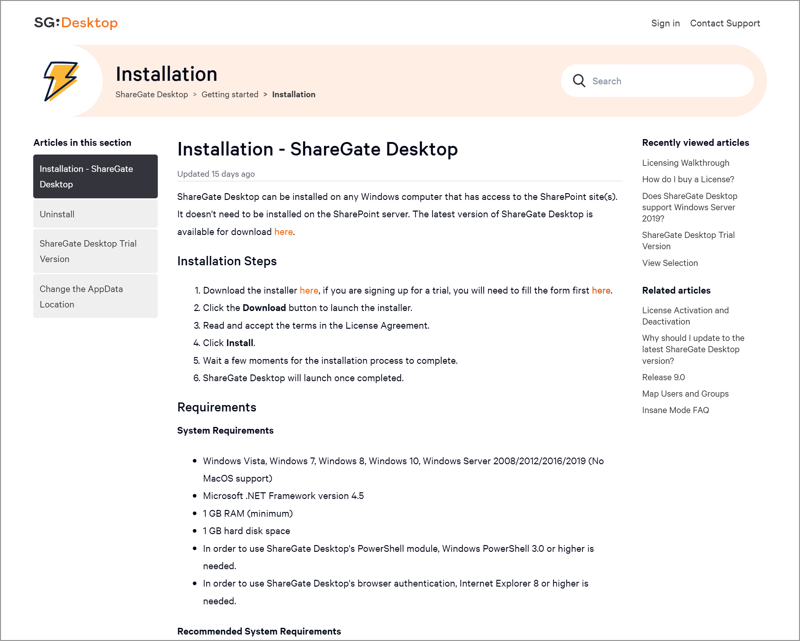Select Installation - ShareGate Desktop sidebar article
The height and width of the screenshot is (641, 800).
click(95, 176)
